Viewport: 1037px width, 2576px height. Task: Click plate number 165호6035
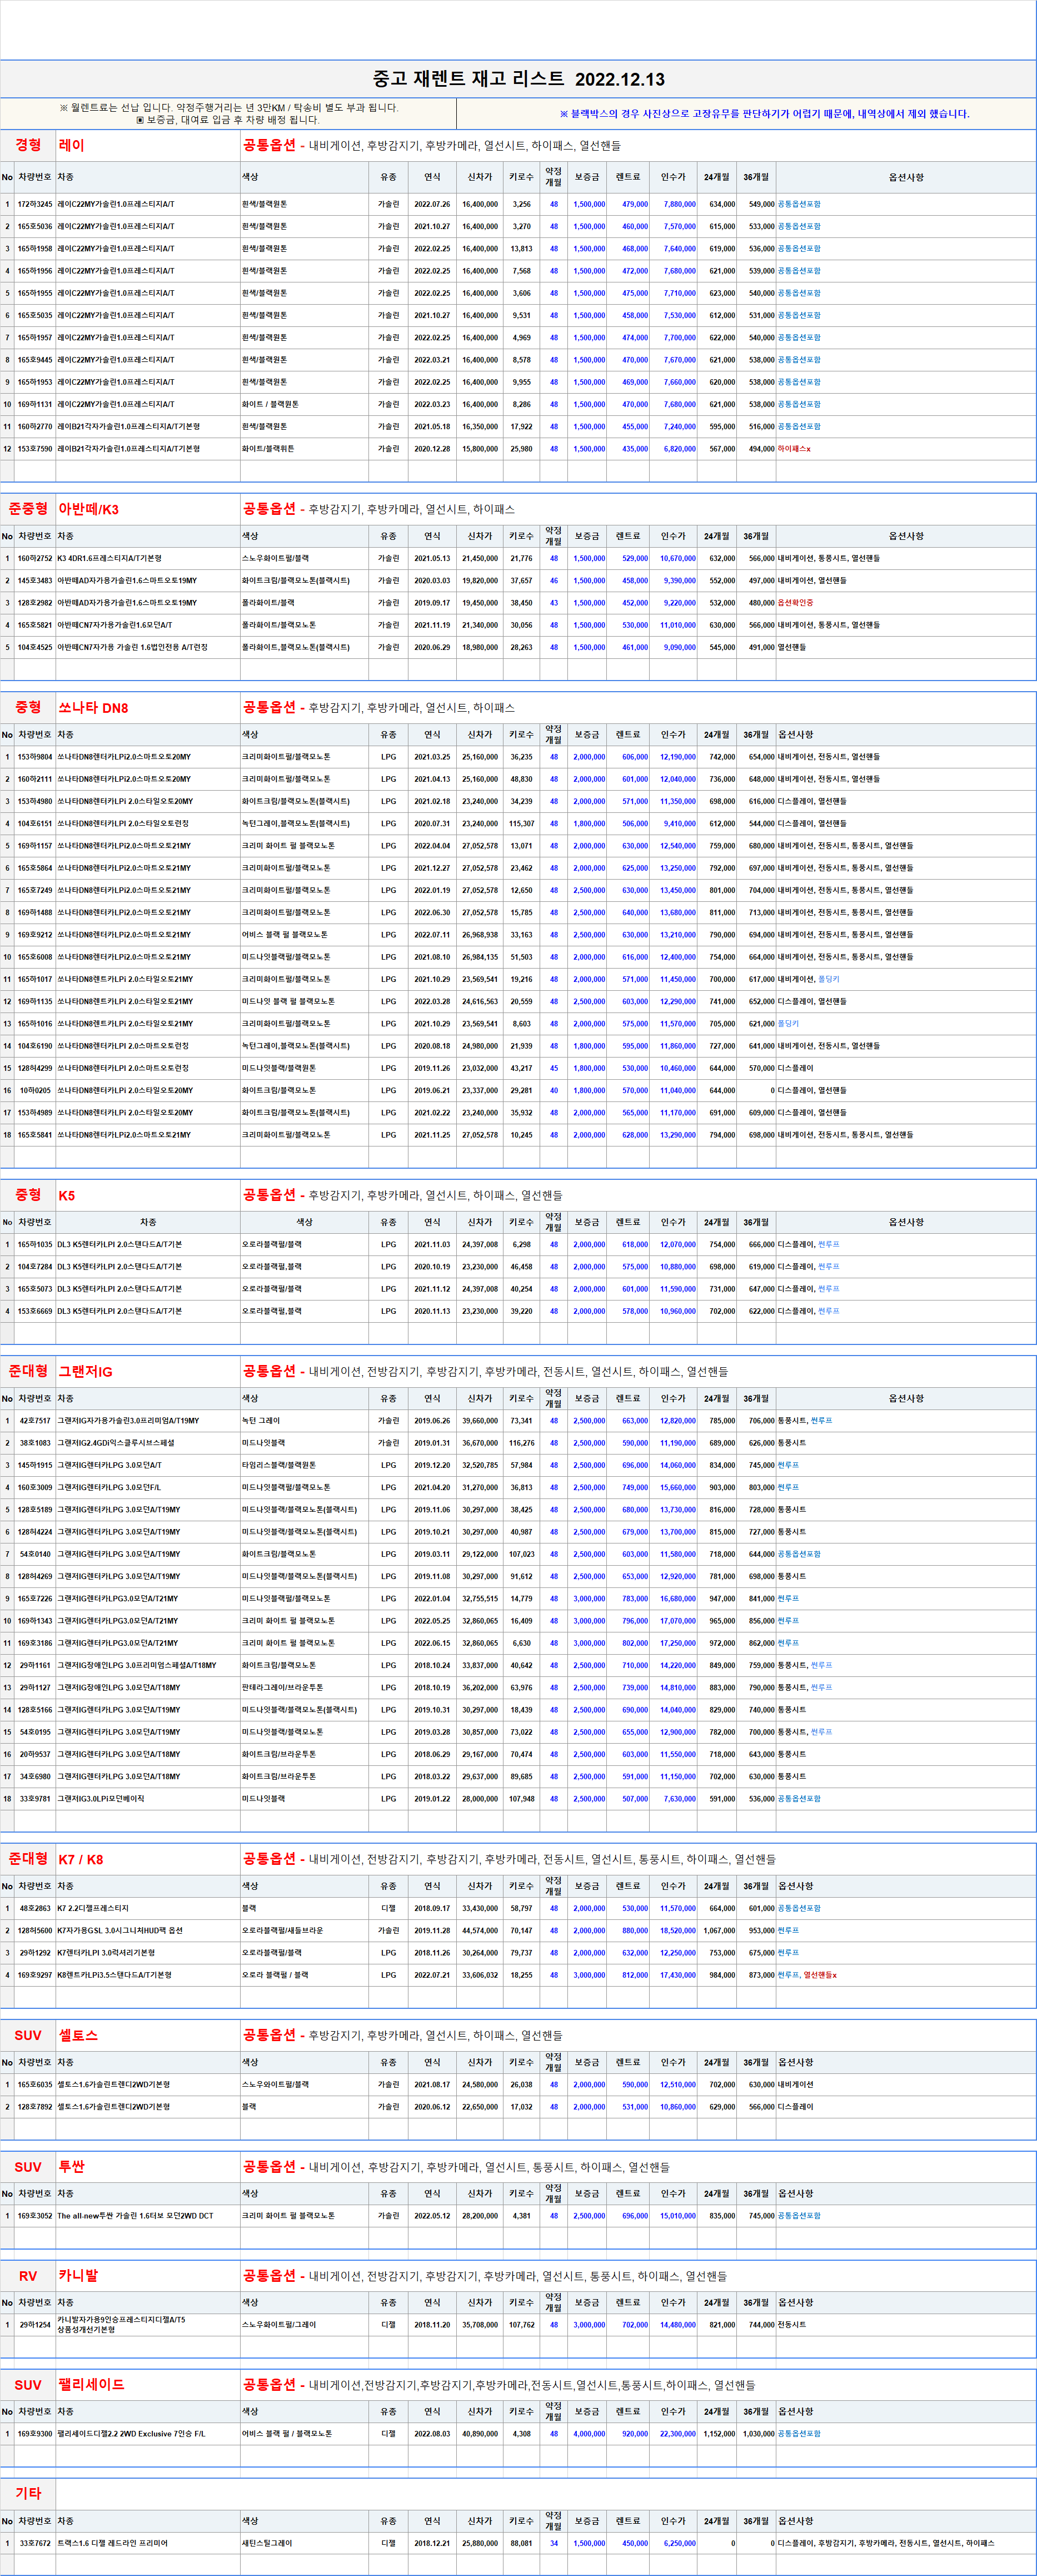point(35,2084)
